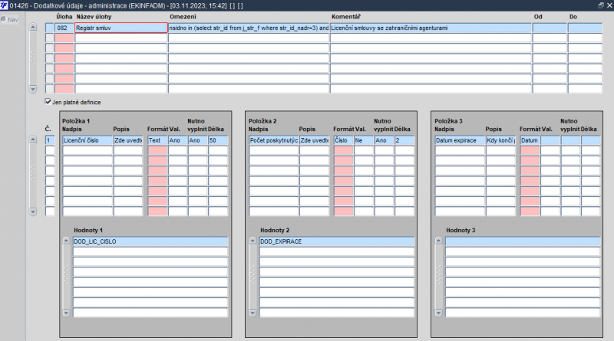Click the first empty row in Hodnoty 3
The height and width of the screenshot is (341, 614).
(523, 241)
